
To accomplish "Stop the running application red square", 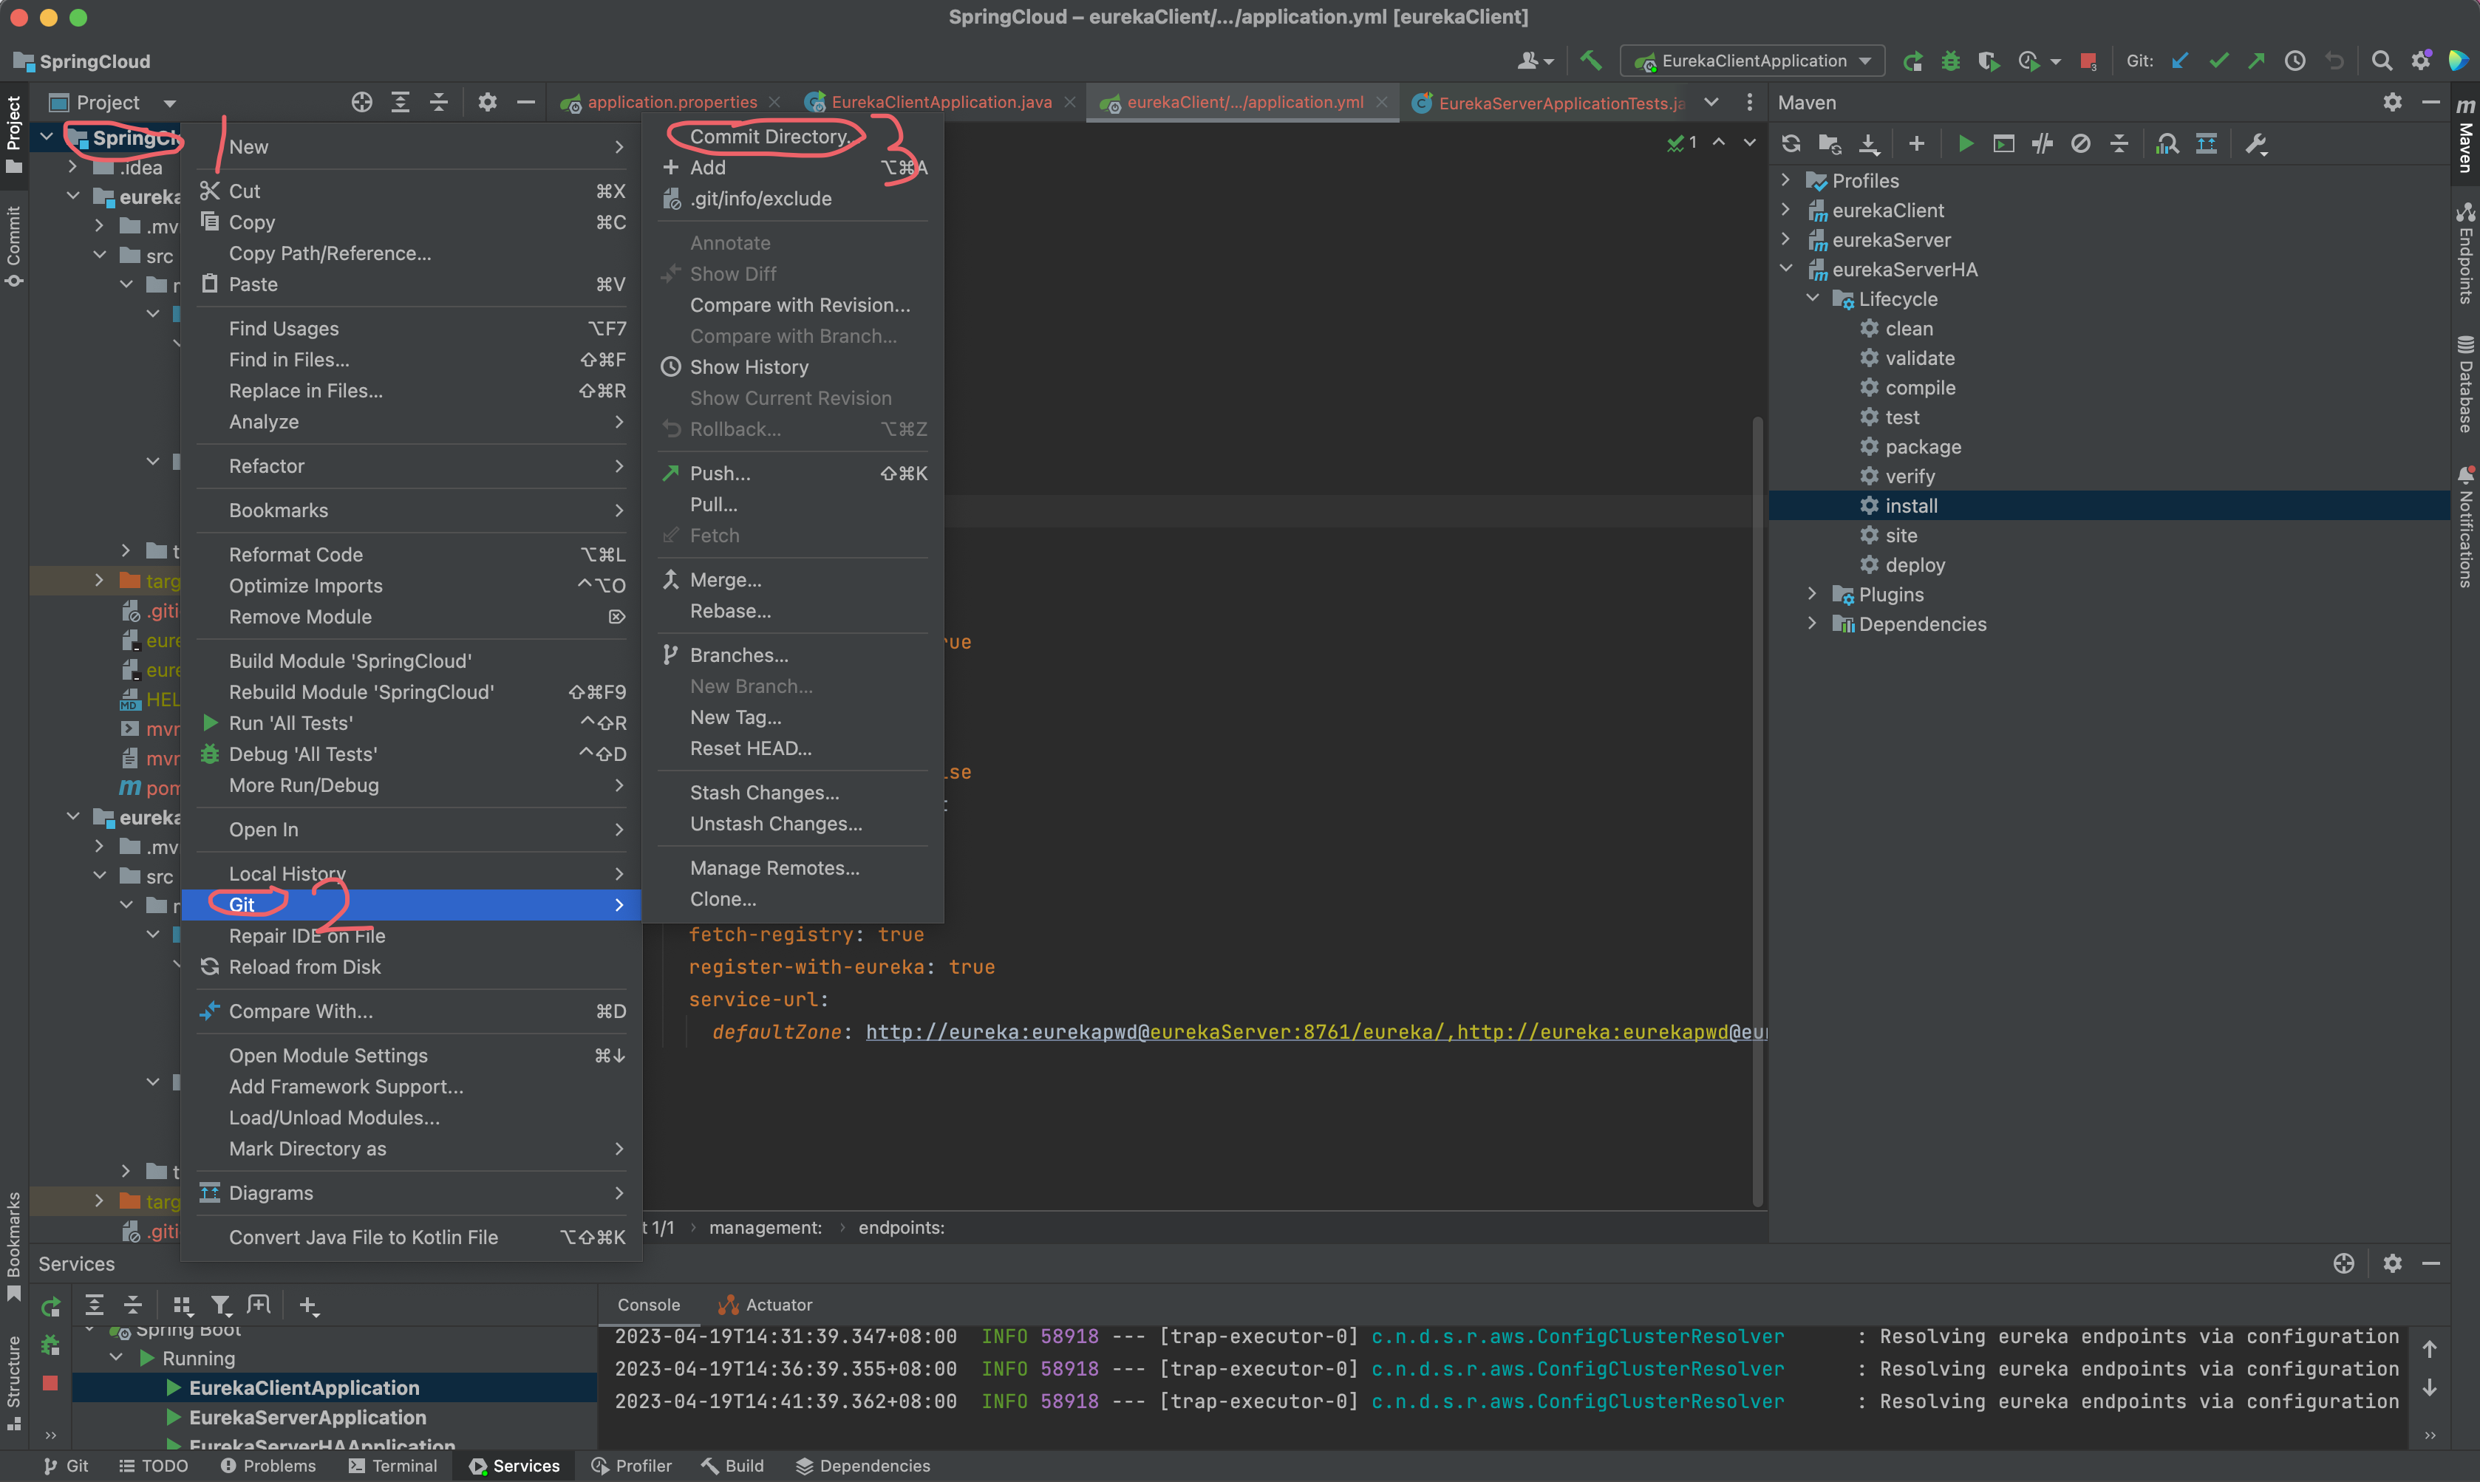I will (x=2088, y=61).
